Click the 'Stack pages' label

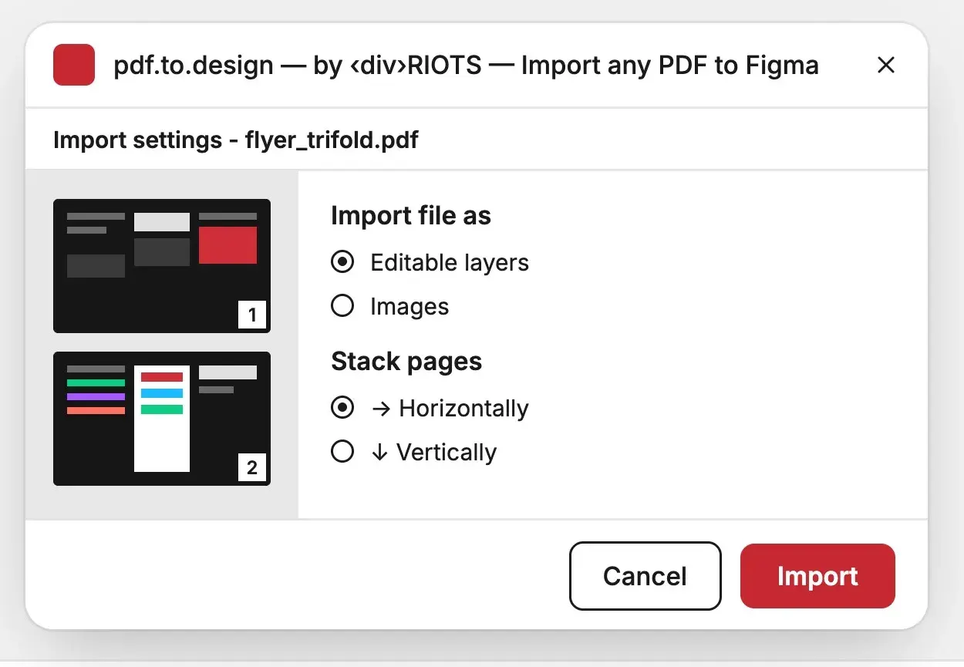click(406, 362)
